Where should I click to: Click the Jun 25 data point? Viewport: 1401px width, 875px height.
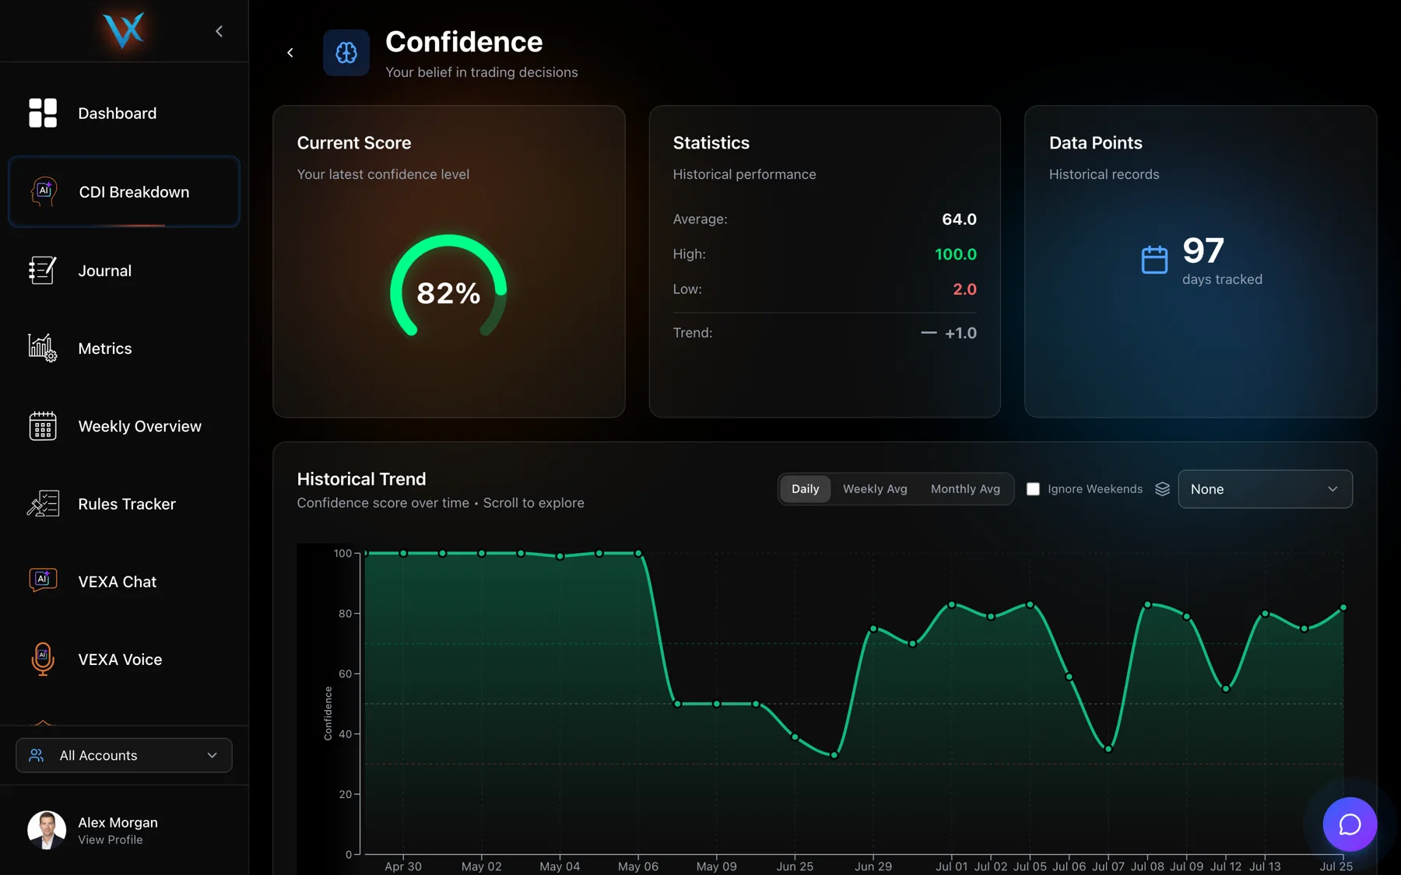click(795, 737)
